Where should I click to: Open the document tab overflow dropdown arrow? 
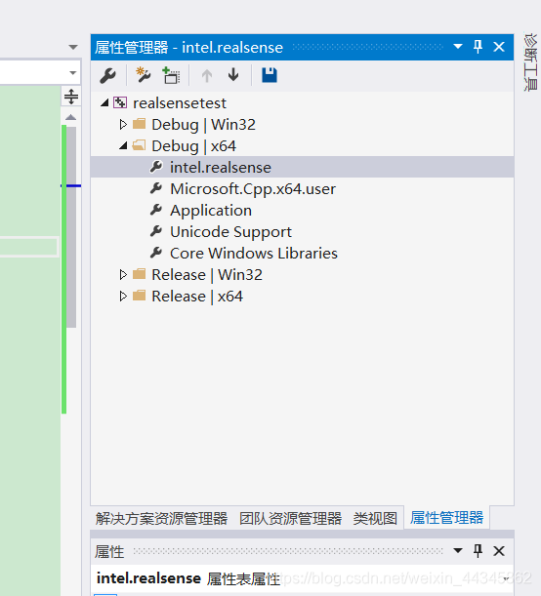point(73,47)
